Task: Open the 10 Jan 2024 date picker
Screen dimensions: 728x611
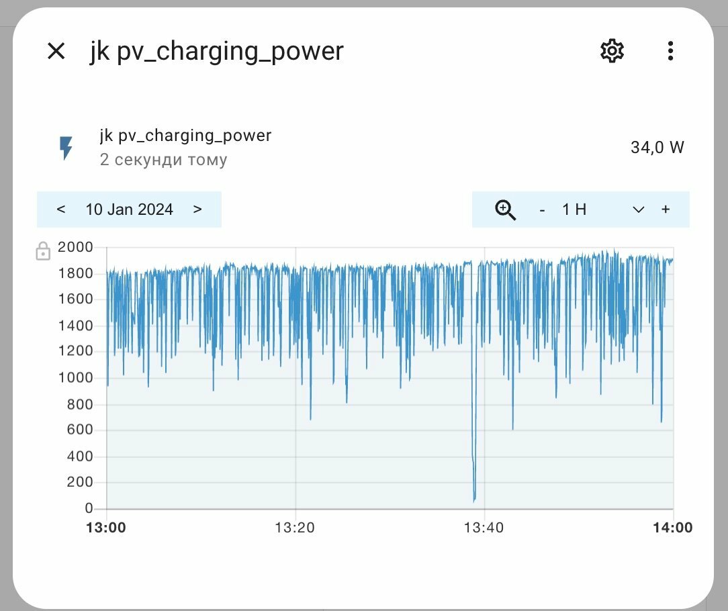Action: pos(129,209)
